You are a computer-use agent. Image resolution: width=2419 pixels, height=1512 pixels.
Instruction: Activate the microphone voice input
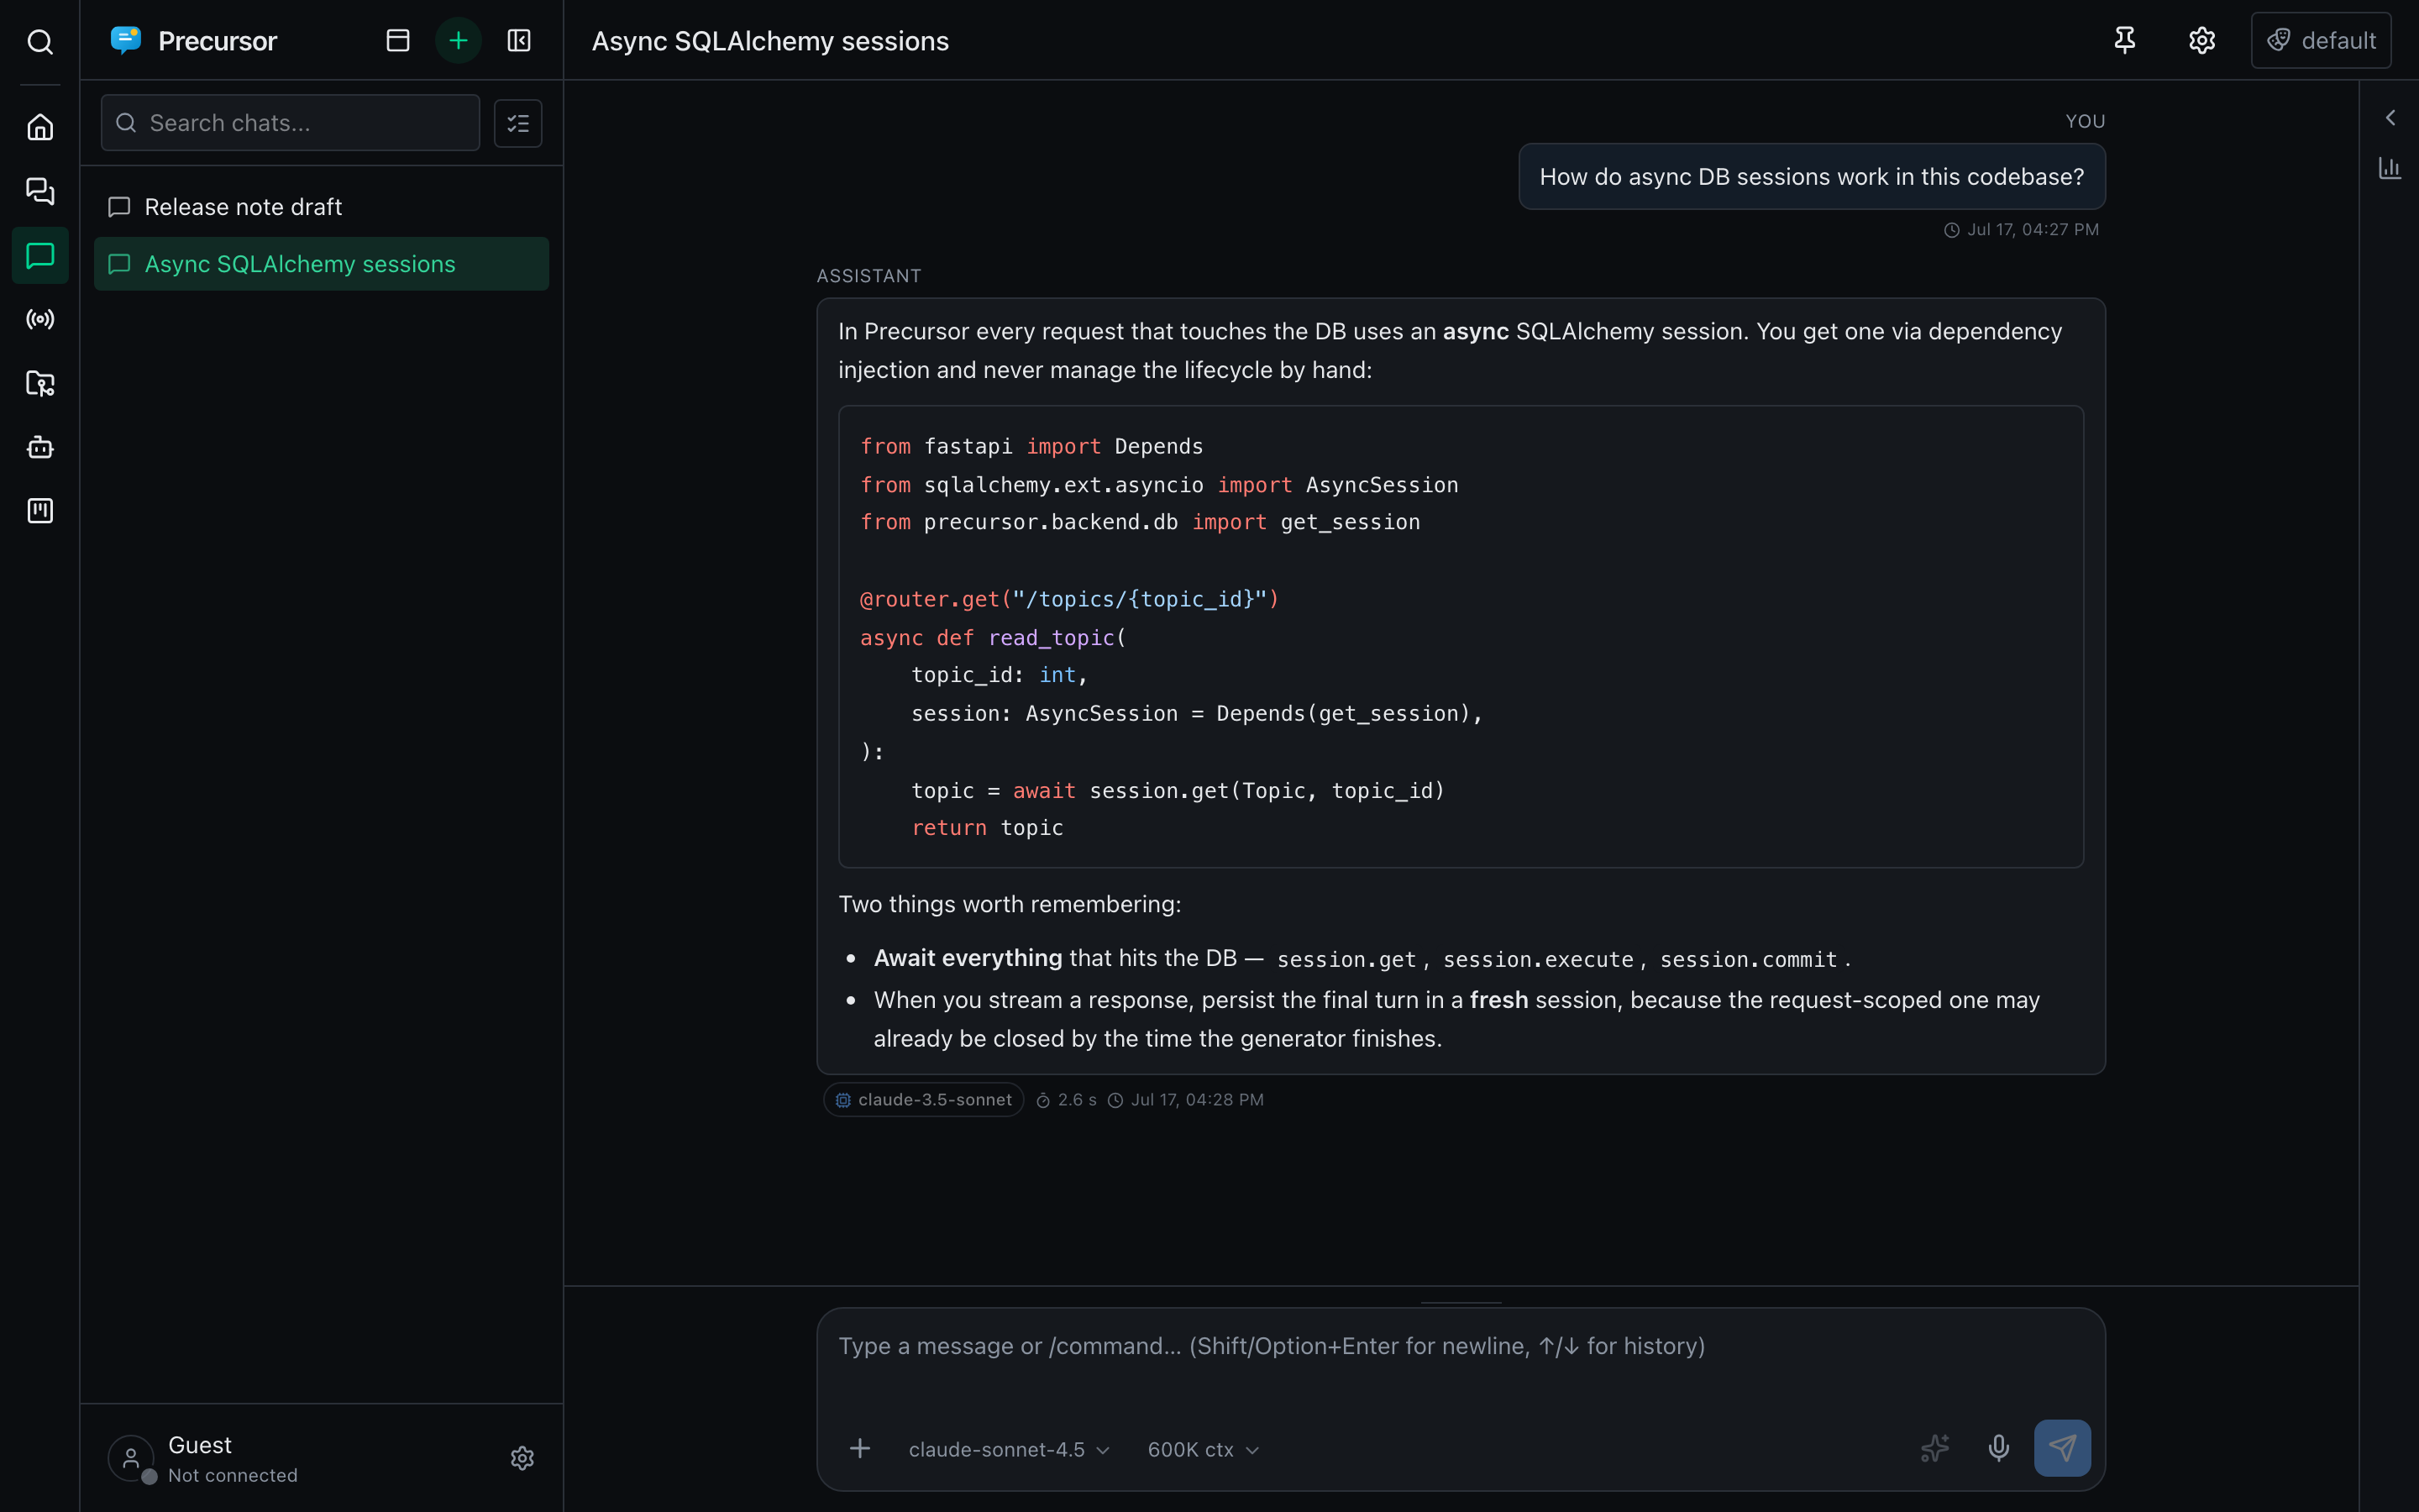coord(1998,1448)
